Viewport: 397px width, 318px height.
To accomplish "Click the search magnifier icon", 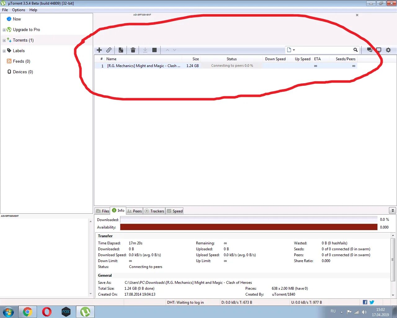I will [x=355, y=50].
